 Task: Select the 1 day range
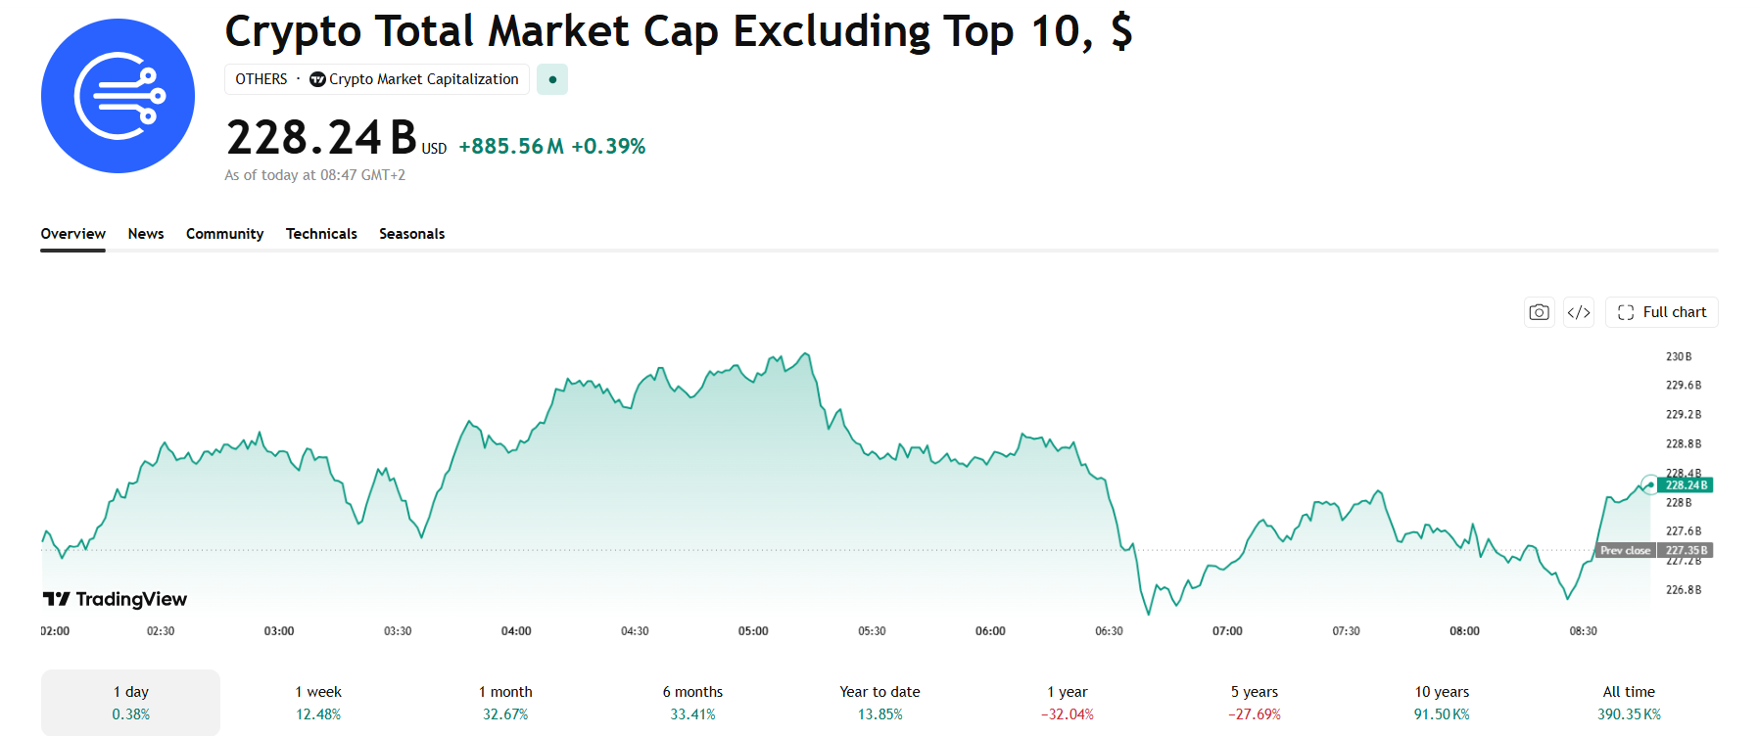click(130, 703)
